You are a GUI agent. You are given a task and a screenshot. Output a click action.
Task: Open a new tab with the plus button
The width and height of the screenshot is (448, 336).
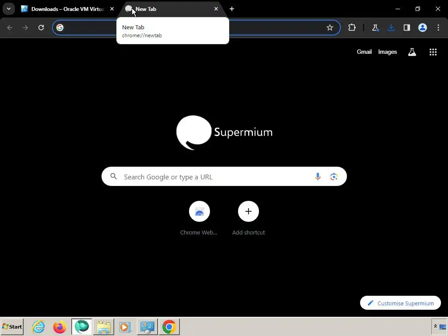coord(232,9)
